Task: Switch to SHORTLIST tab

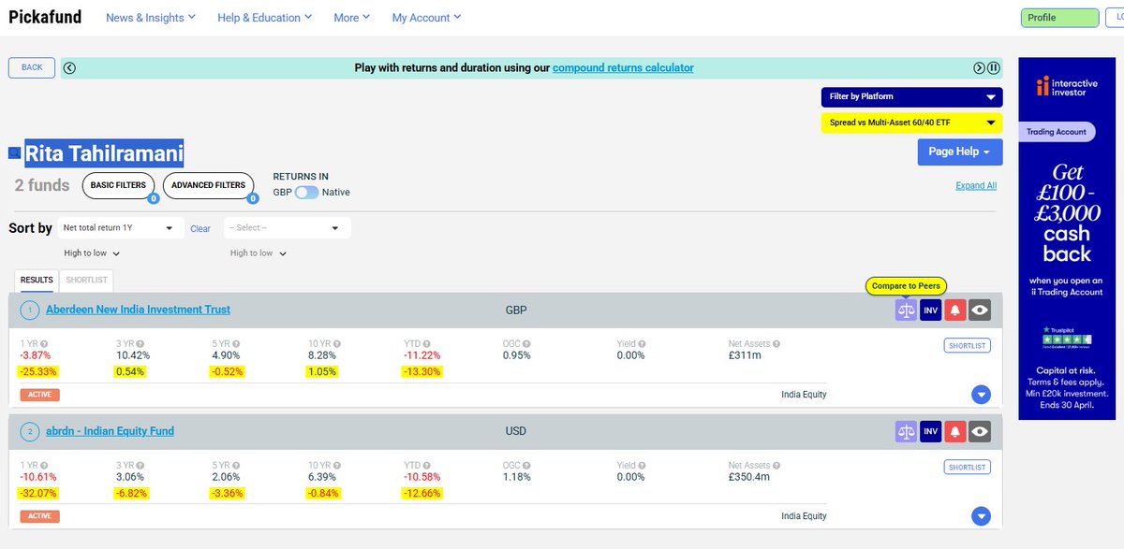Action: click(x=86, y=280)
